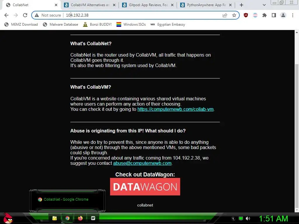This screenshot has width=299, height=224.
Task: Go back to the previous page
Action: point(6,15)
